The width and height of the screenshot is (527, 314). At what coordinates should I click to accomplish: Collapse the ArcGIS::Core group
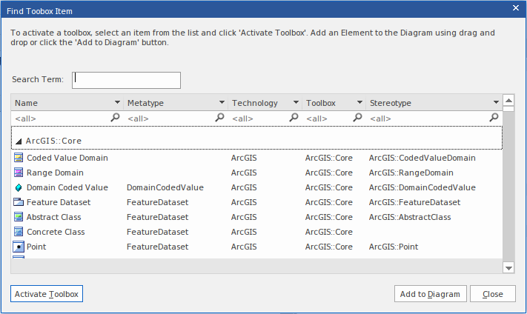pos(19,141)
